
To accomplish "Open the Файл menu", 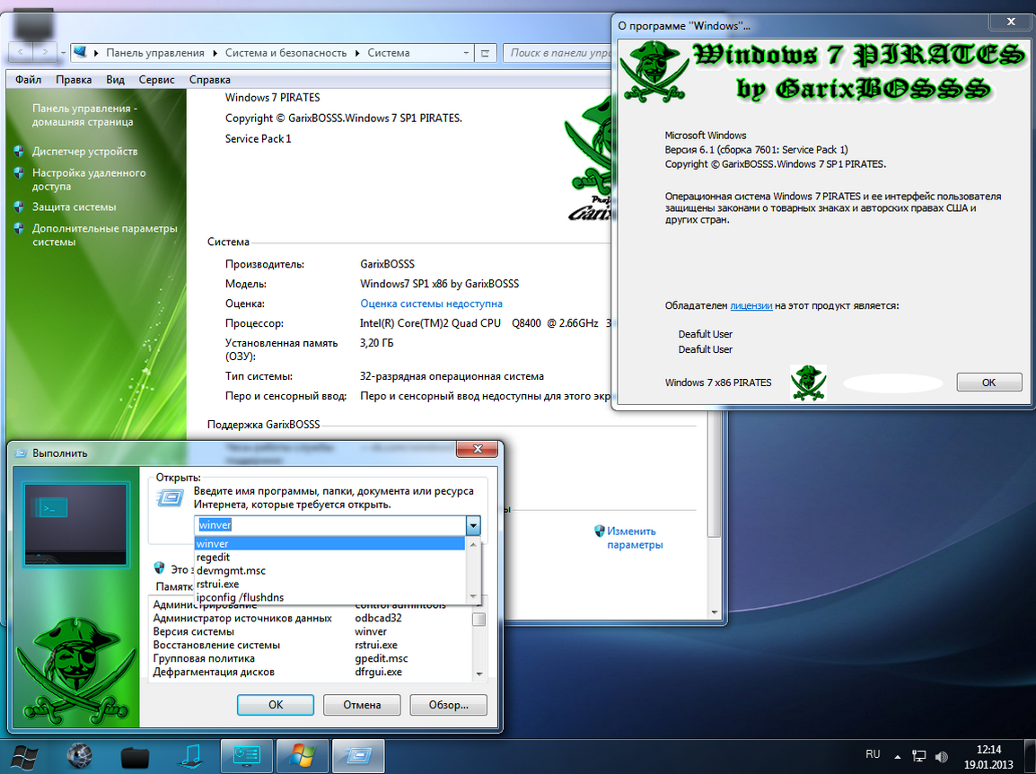I will pos(29,79).
